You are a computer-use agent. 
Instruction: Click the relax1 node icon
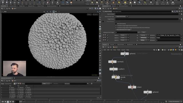pyautogui.click(x=132, y=87)
